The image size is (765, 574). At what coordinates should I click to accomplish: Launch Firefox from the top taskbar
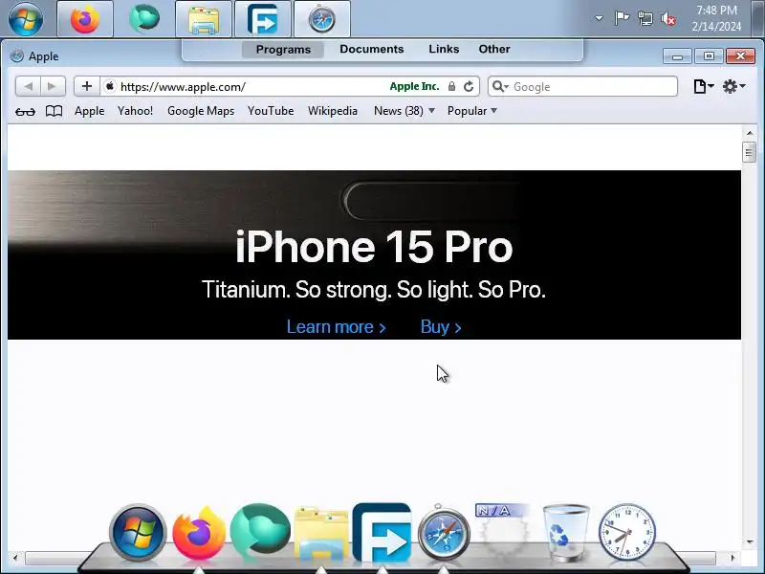85,19
